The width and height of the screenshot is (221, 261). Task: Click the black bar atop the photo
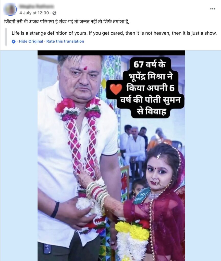pos(111,53)
